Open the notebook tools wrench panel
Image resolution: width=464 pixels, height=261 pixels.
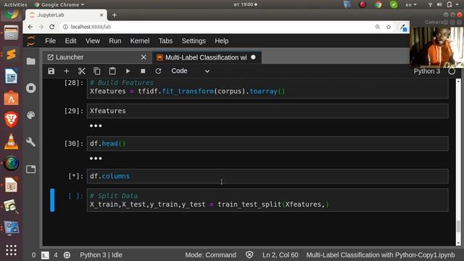30,142
